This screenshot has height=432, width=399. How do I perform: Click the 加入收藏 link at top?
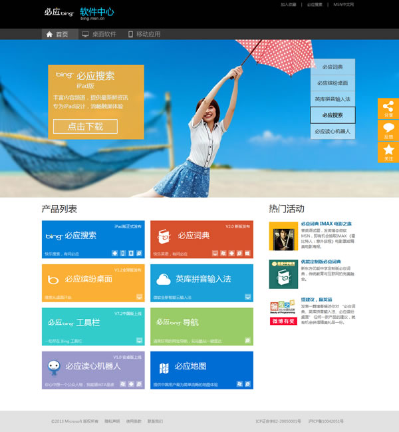click(x=288, y=5)
